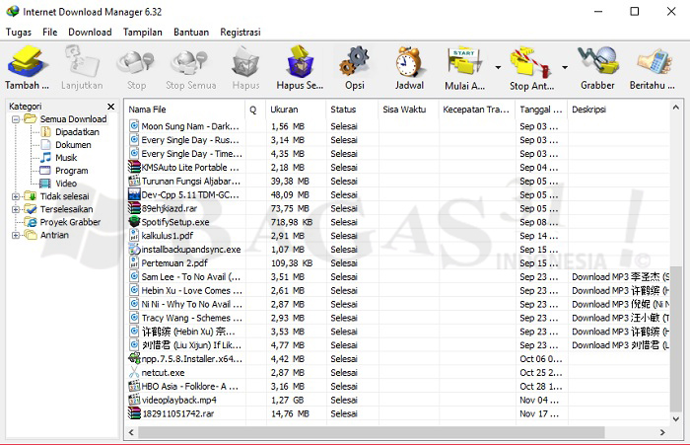
Task: Click the npp.7.5.8.Installer icon
Action: tap(134, 358)
